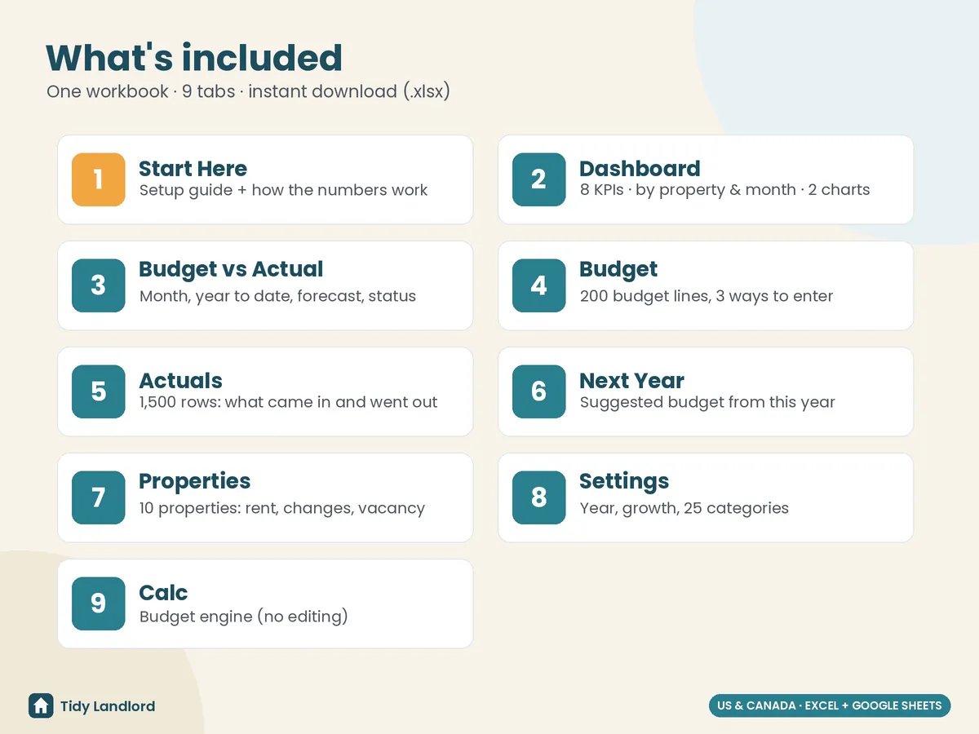Click 'Suggested budget from this year' text

(707, 402)
